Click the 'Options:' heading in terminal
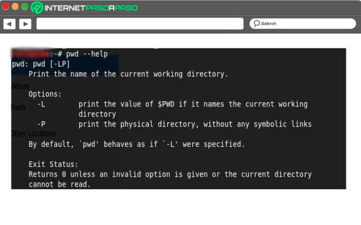This screenshot has width=361, height=225. (45, 94)
